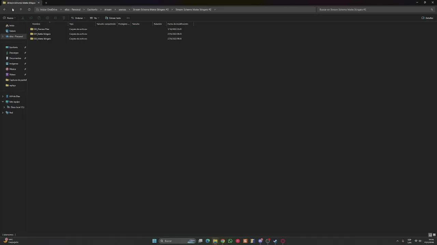Open the Videos folder shortcut
Viewport: 437px width, 245px height.
(12, 75)
